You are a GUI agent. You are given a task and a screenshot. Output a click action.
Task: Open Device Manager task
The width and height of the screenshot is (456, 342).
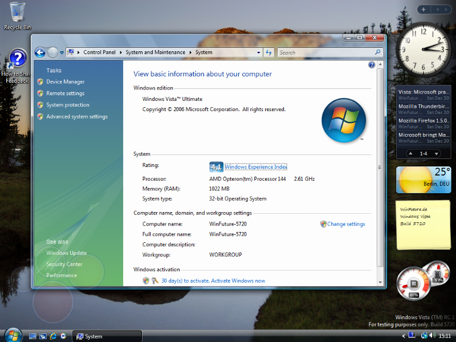66,82
